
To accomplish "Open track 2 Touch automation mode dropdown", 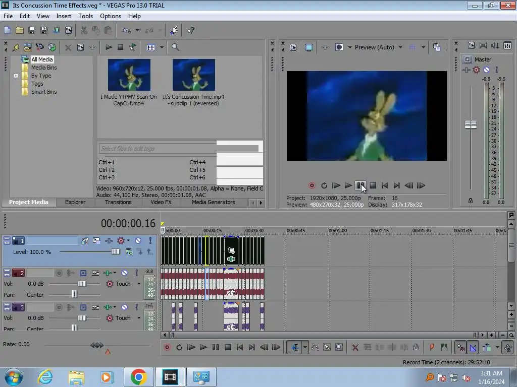I will [139, 284].
